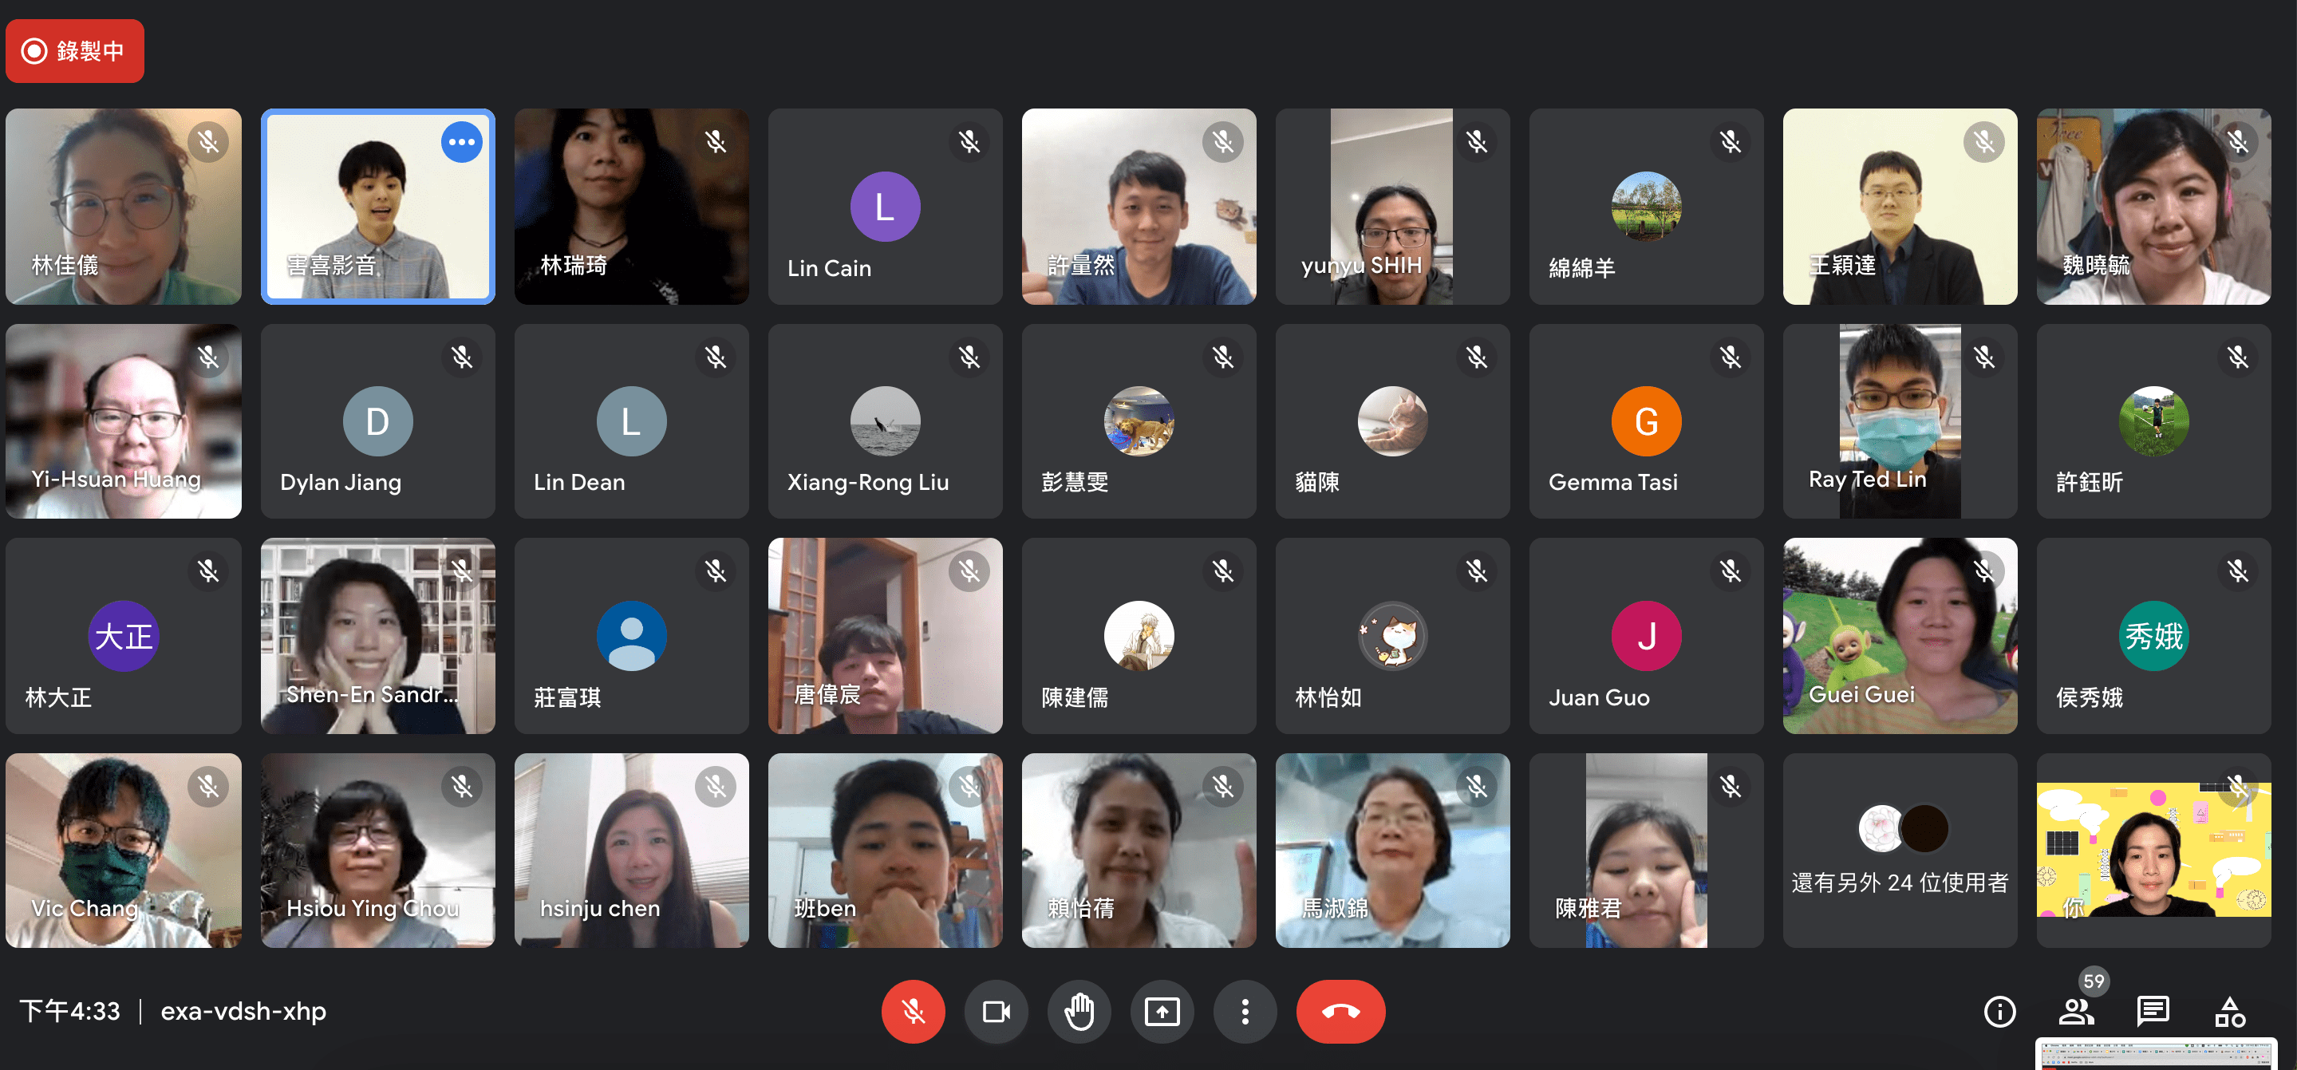Open the chat messages panel

point(2153,1011)
